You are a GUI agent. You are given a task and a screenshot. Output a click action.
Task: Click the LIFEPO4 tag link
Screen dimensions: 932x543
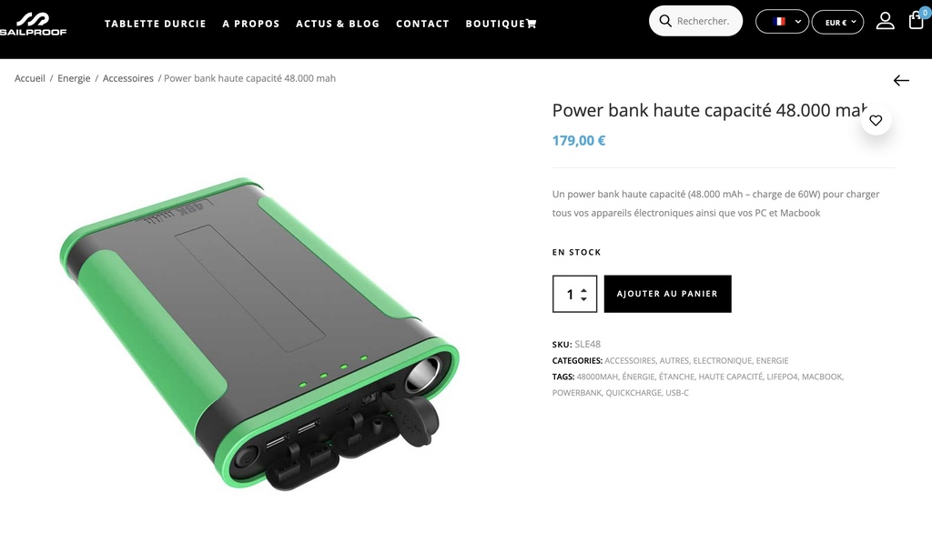pos(782,377)
